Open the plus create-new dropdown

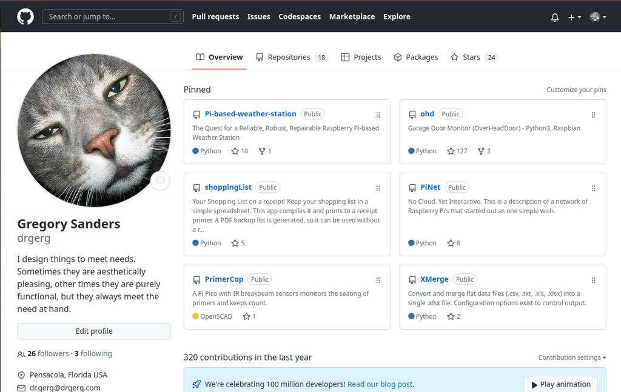tap(574, 17)
